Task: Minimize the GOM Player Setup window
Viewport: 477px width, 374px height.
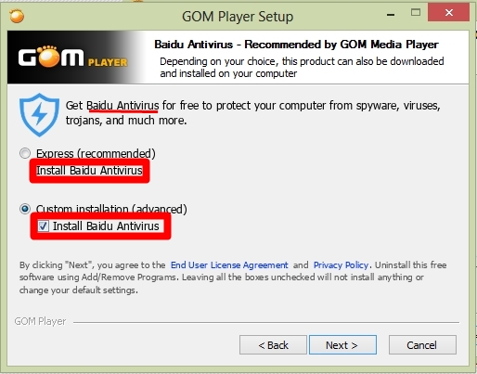Action: click(x=391, y=14)
